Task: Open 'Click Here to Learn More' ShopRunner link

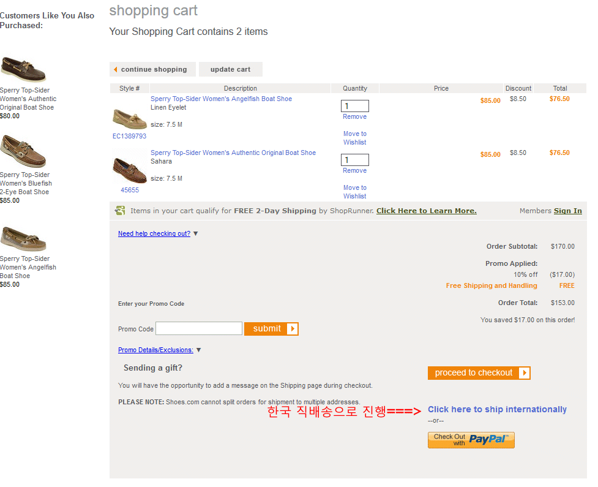Action: (426, 211)
